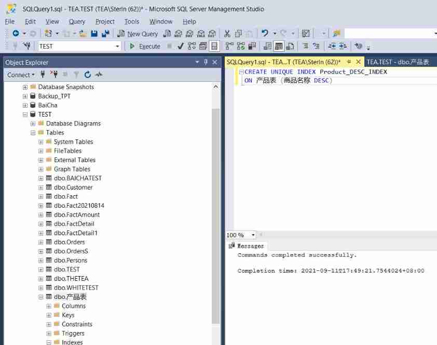Viewport: 437px width, 345px height.
Task: Toggle Include Live Query Statistics
Action: [241, 46]
